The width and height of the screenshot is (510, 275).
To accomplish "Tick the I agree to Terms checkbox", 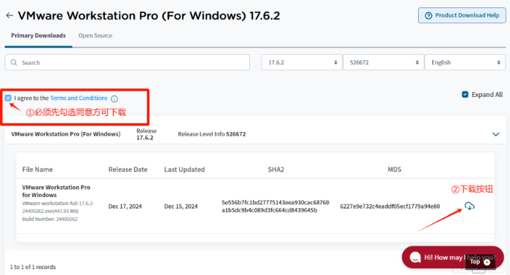I will click(8, 98).
